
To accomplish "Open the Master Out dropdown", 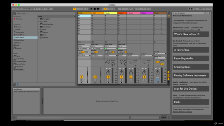I will click(x=160, y=58).
